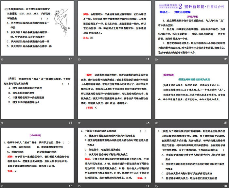Viewport: 229px width, 188px height.
Task: Click the animation star icon under slide 13
Action: pyautogui.click(x=2, y=123)
